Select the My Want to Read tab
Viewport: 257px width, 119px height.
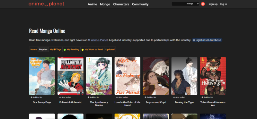92,49
